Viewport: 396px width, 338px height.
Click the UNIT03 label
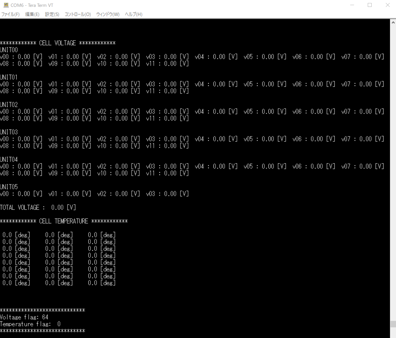coord(9,132)
